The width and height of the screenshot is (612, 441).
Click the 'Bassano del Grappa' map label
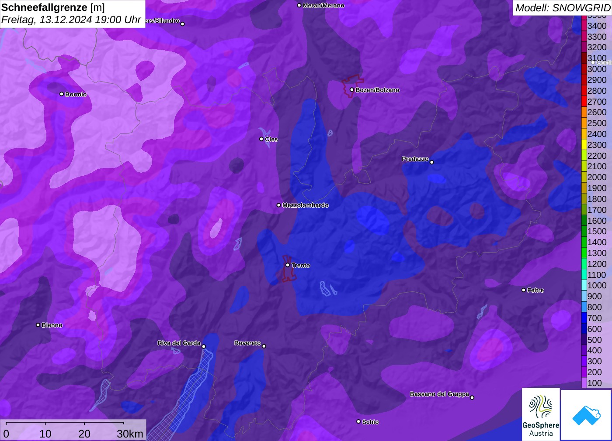click(439, 394)
